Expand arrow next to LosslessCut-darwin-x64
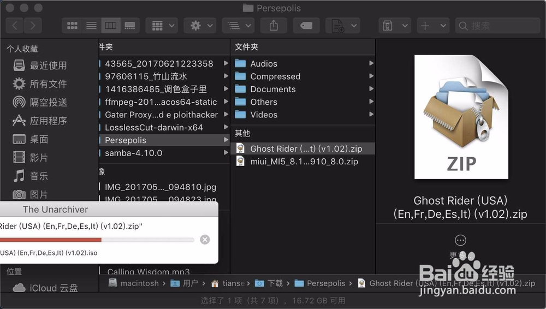This screenshot has width=546, height=309. click(x=226, y=127)
